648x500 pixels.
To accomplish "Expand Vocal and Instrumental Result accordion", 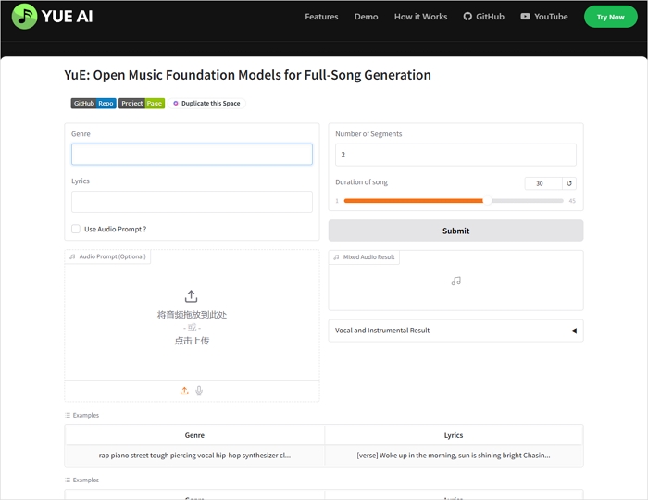I will click(x=455, y=331).
